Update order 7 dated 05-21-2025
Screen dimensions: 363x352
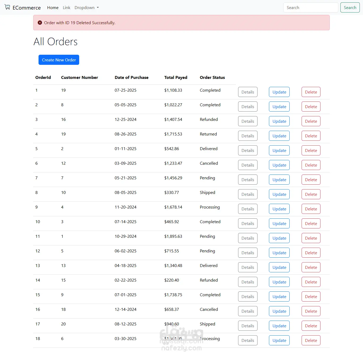[x=279, y=180]
